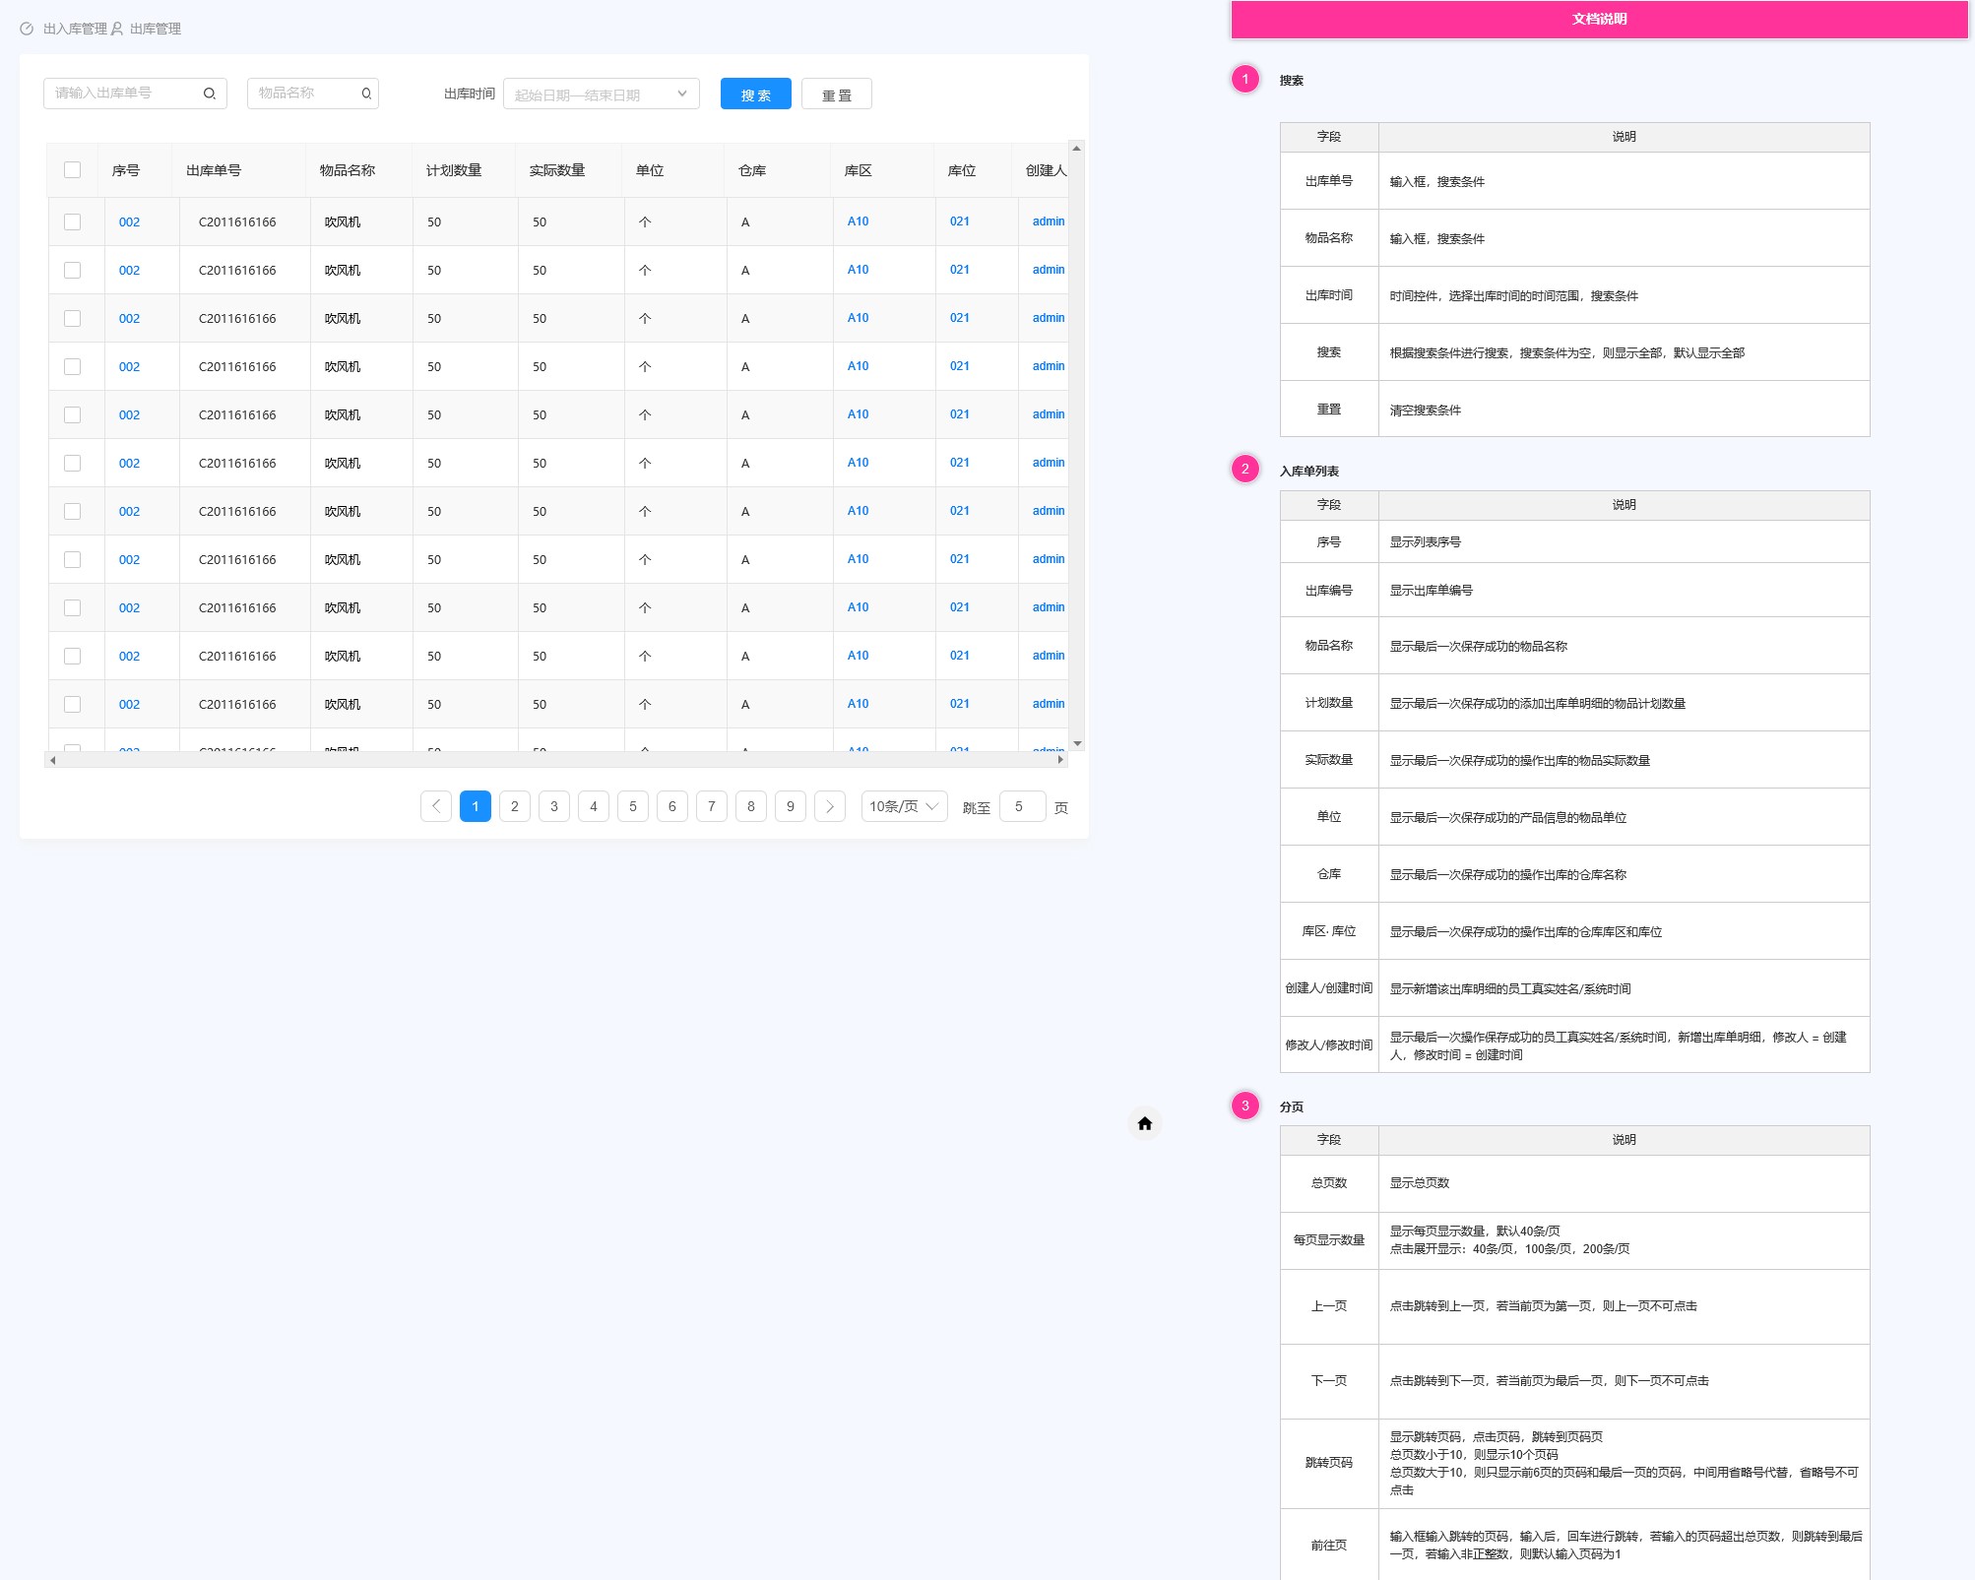Check the second table row checkbox
Screen dimensions: 1975x1580
72,270
